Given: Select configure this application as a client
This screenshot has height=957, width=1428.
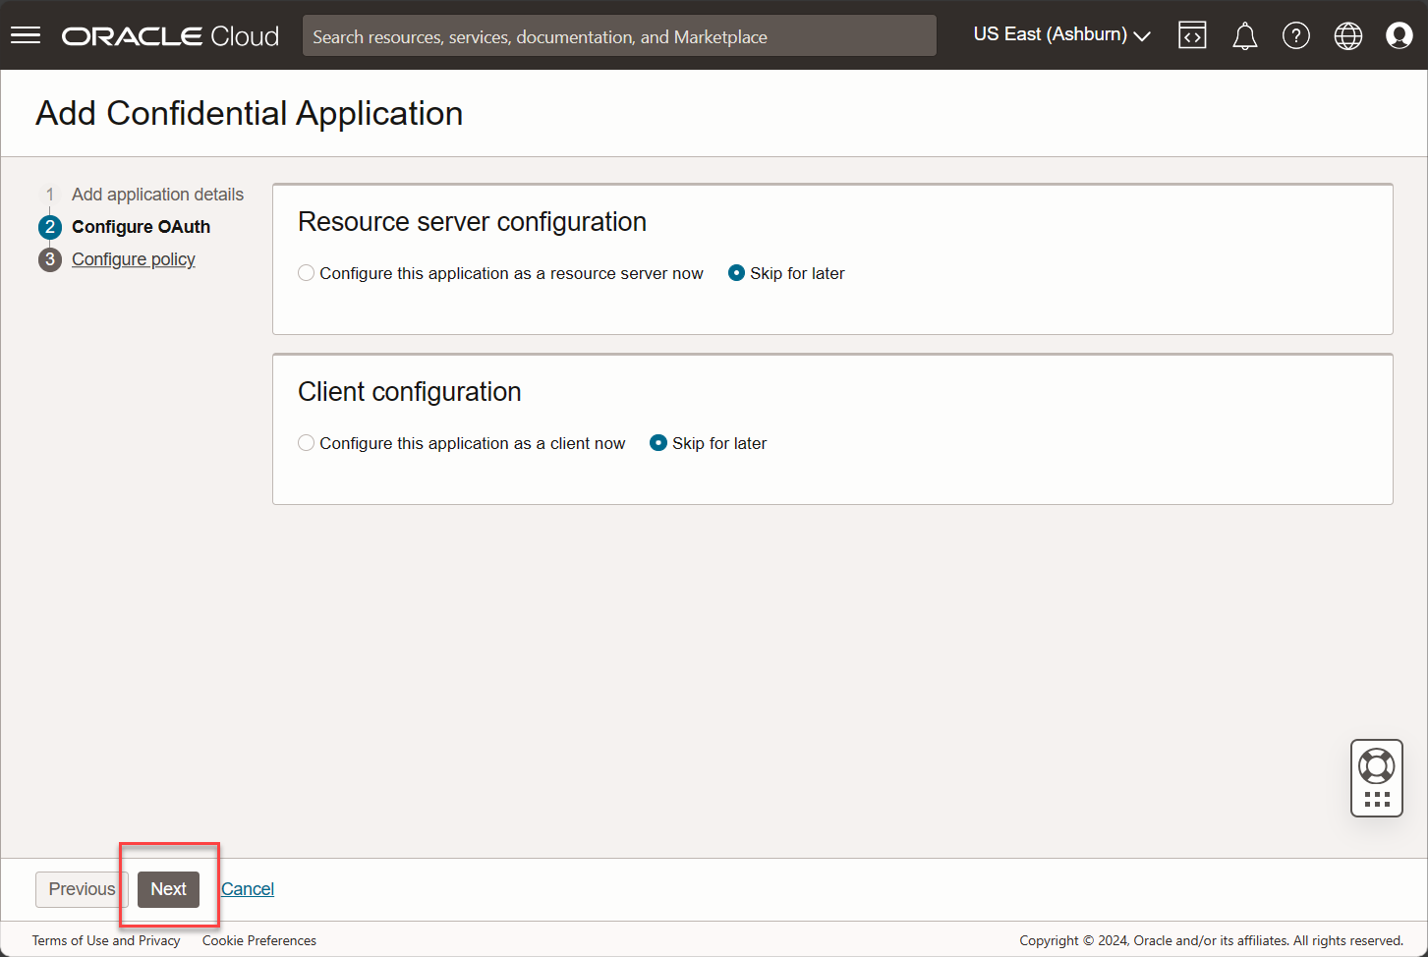Looking at the screenshot, I should pos(306,442).
